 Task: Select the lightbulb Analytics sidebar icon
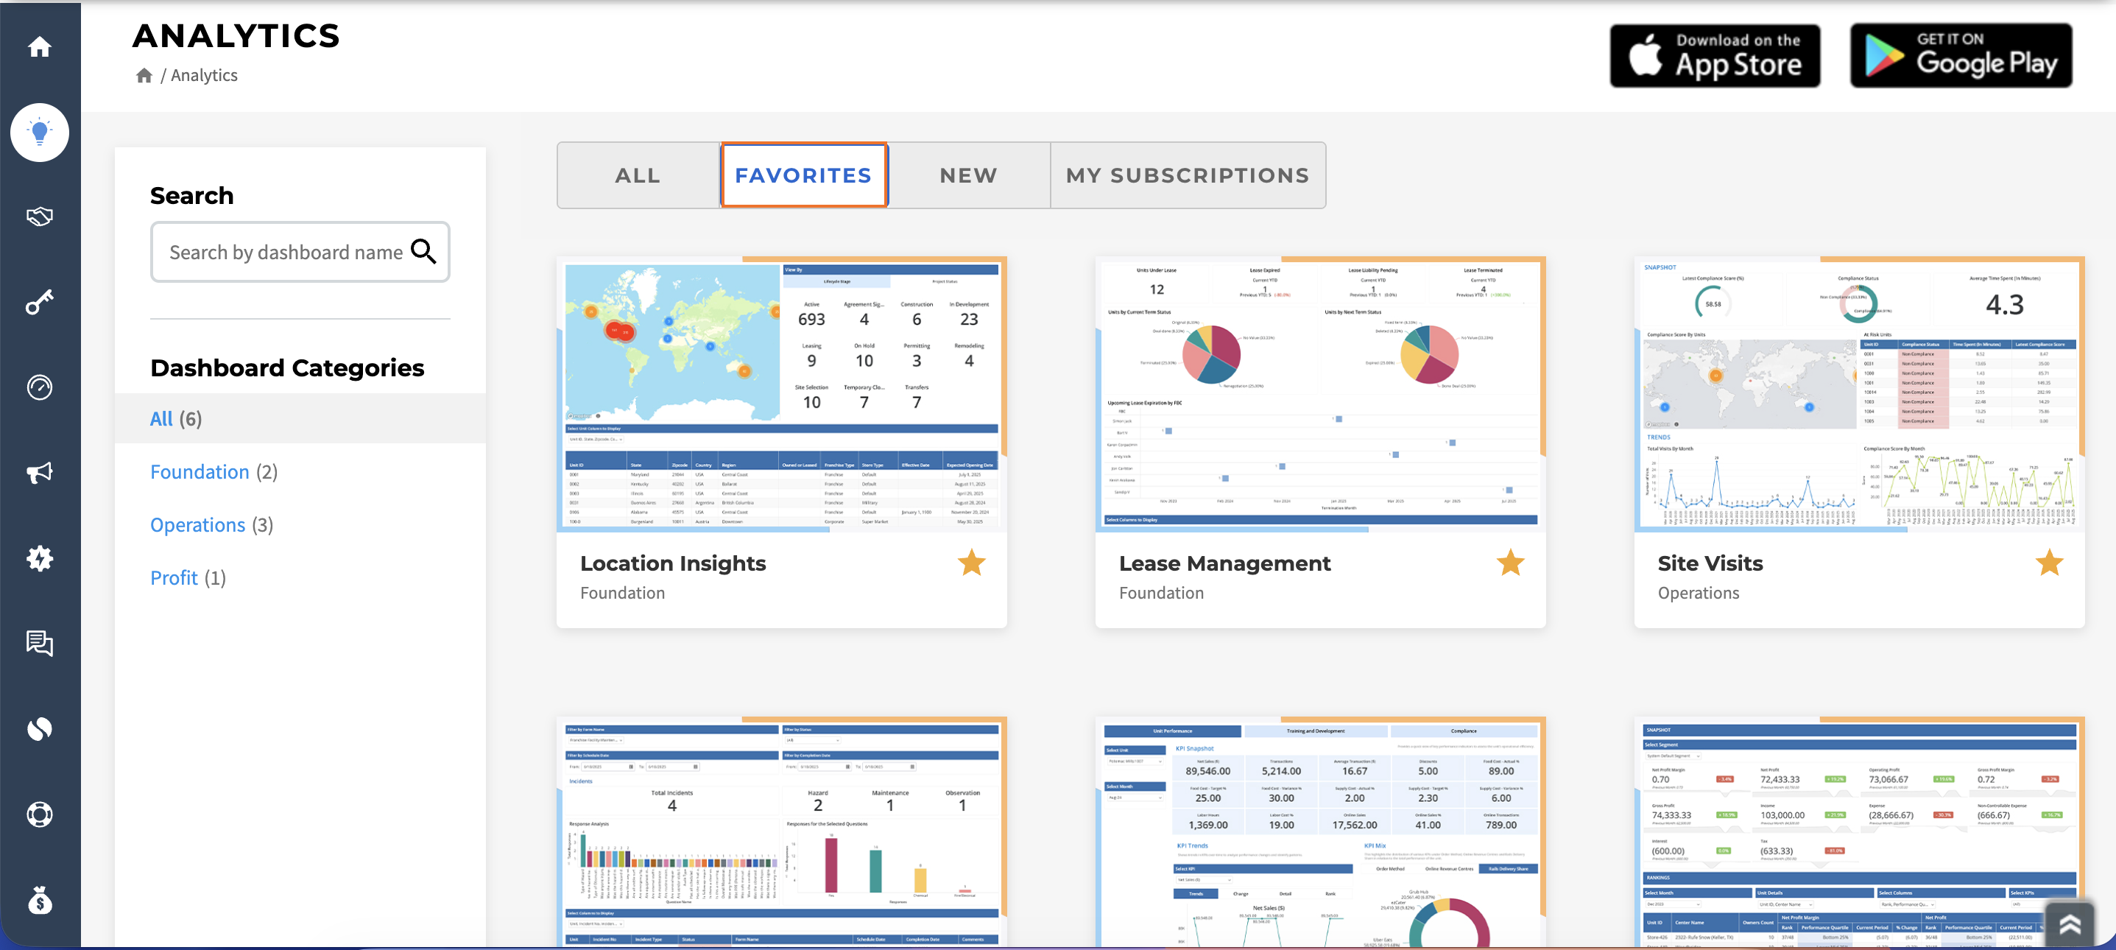[x=40, y=133]
